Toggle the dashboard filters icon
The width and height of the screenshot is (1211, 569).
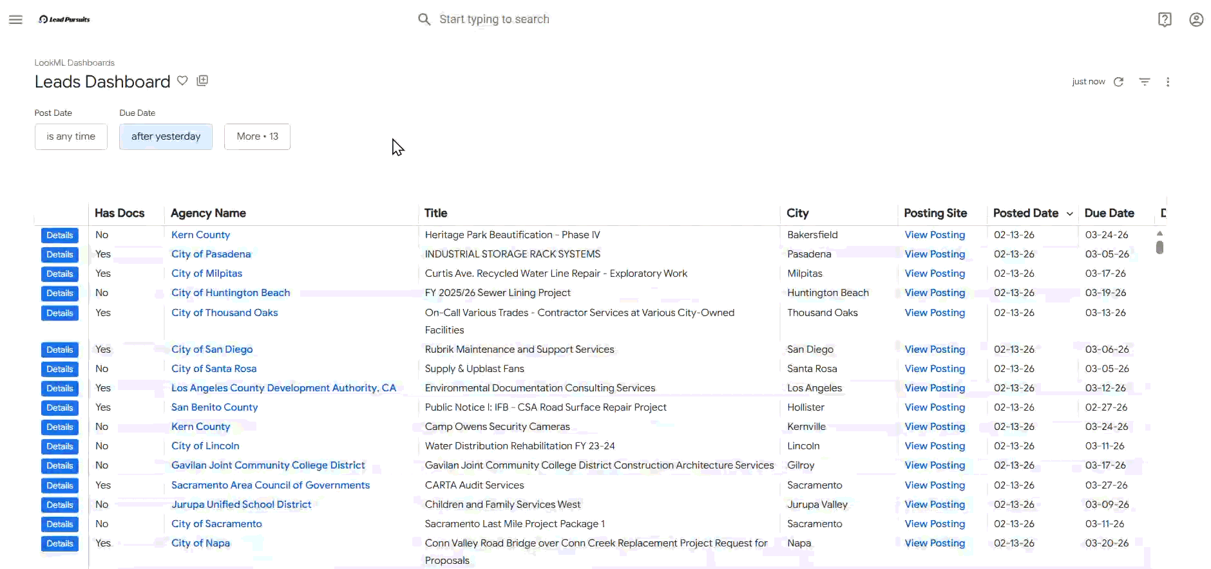tap(1145, 82)
